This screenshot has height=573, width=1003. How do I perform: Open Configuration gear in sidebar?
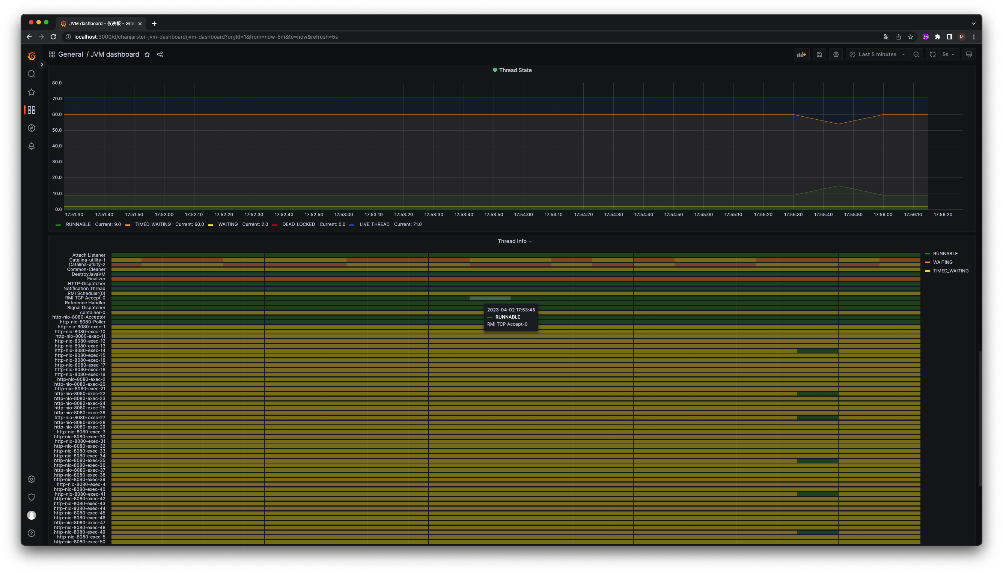pos(32,479)
